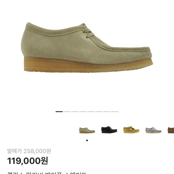Jump to second image indicator bar
Viewport: 174px width, 174px height.
[67, 112]
